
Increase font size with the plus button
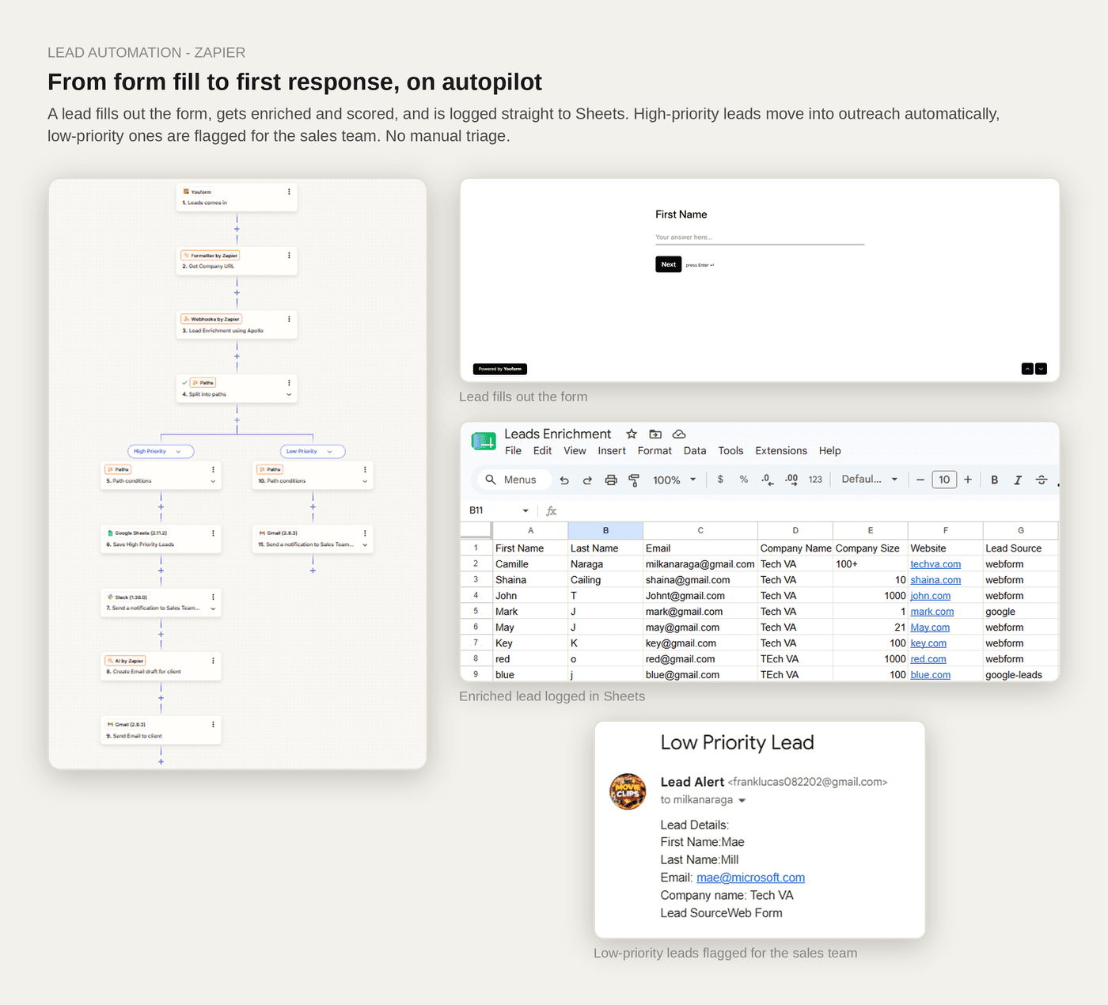(x=968, y=480)
